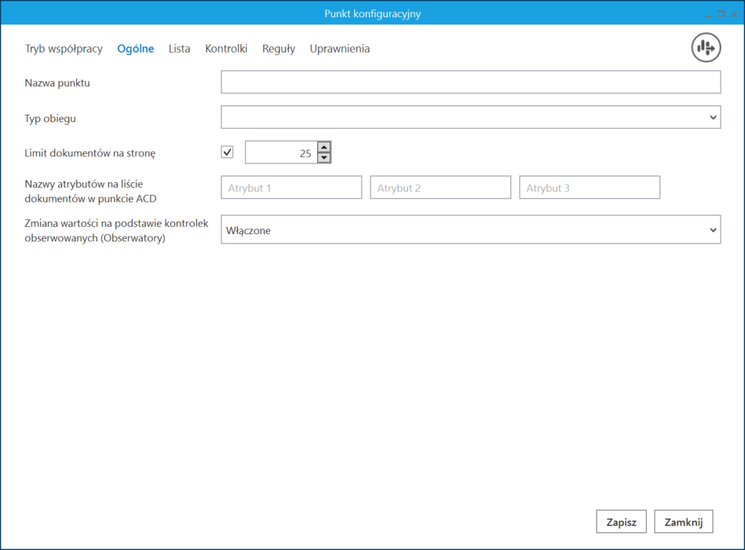Click the Atrybut 1 input field

(291, 187)
